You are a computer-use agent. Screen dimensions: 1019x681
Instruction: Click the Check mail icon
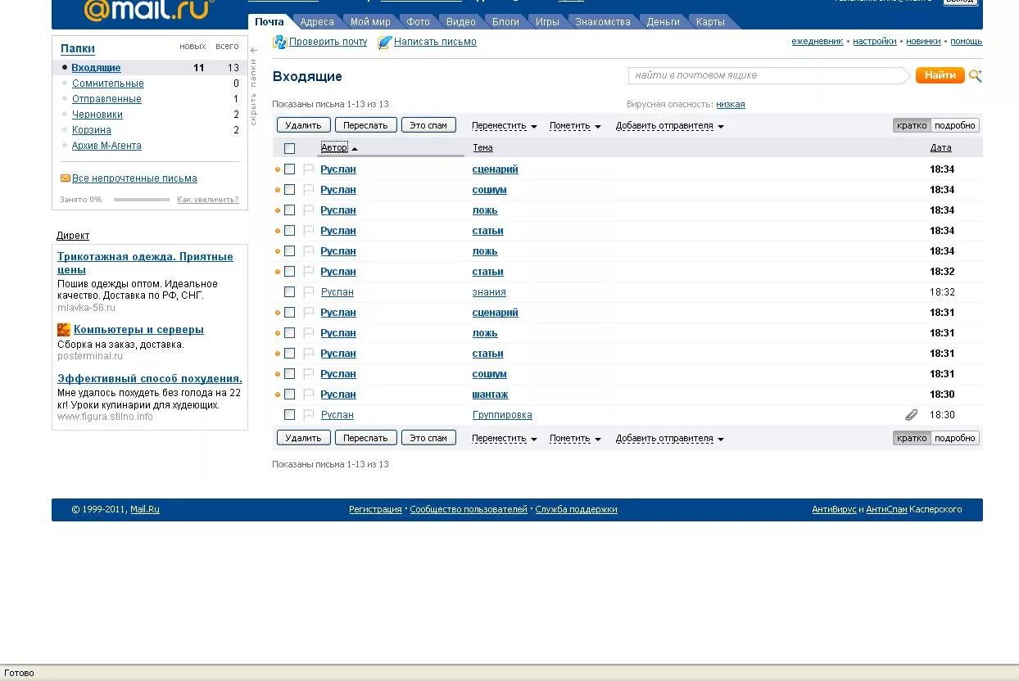tap(279, 42)
